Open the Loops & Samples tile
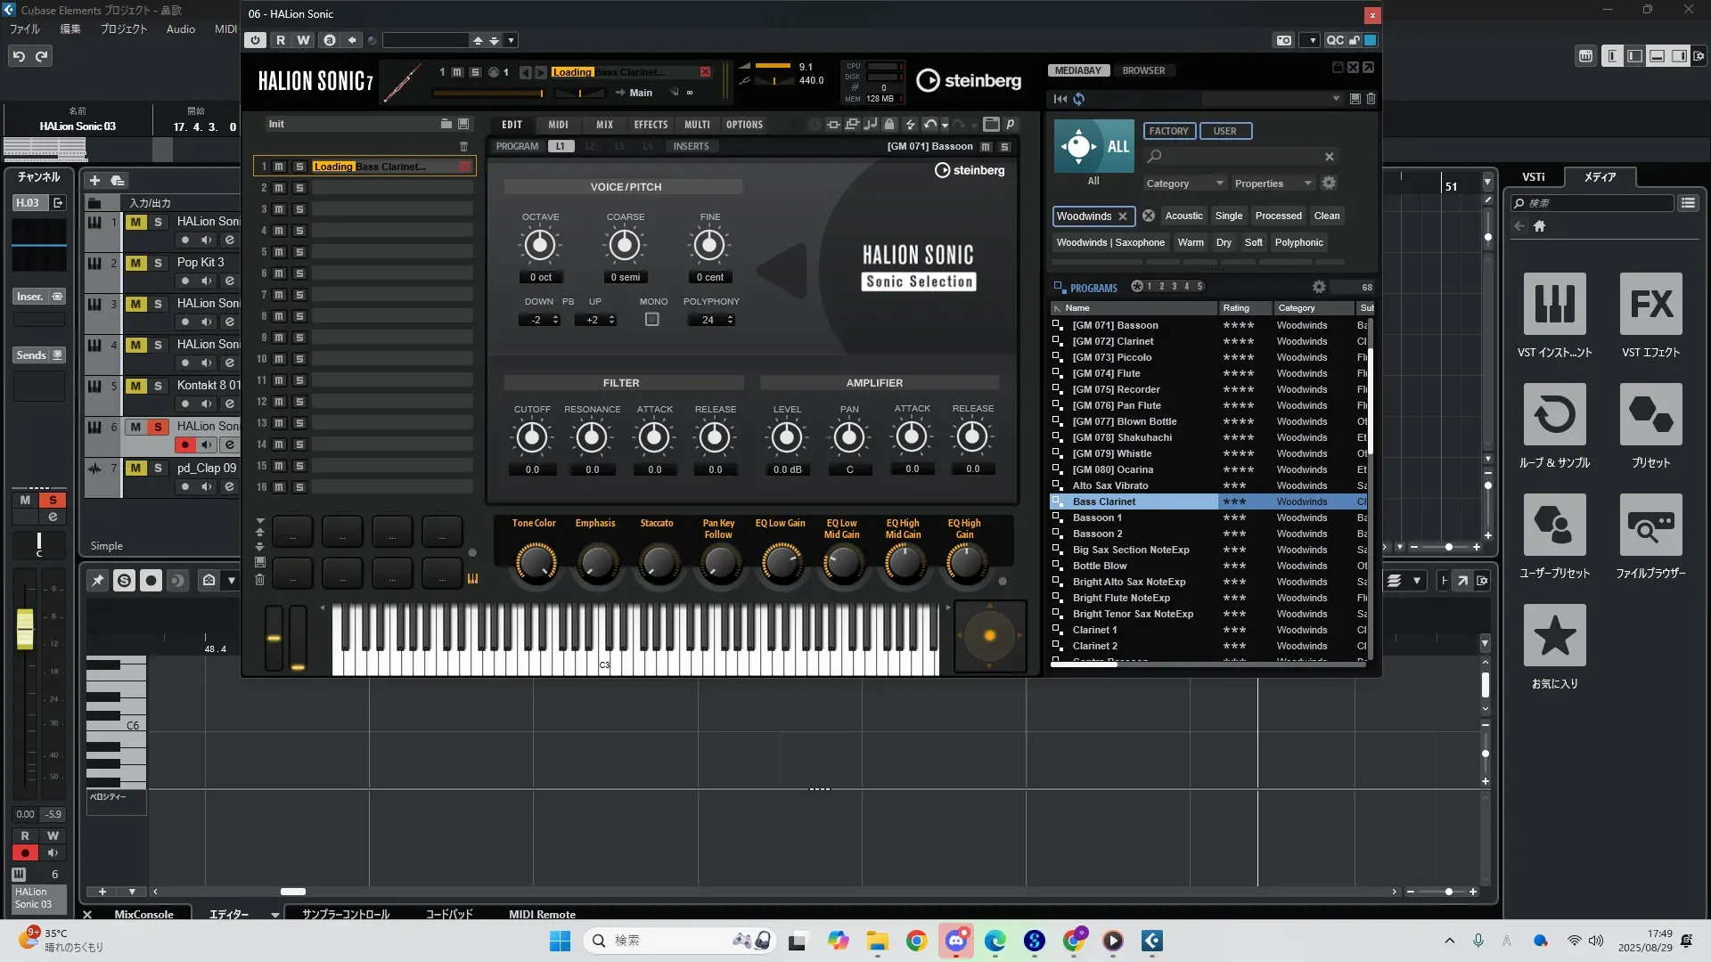Screen dimensions: 1711x962 pos(1554,415)
